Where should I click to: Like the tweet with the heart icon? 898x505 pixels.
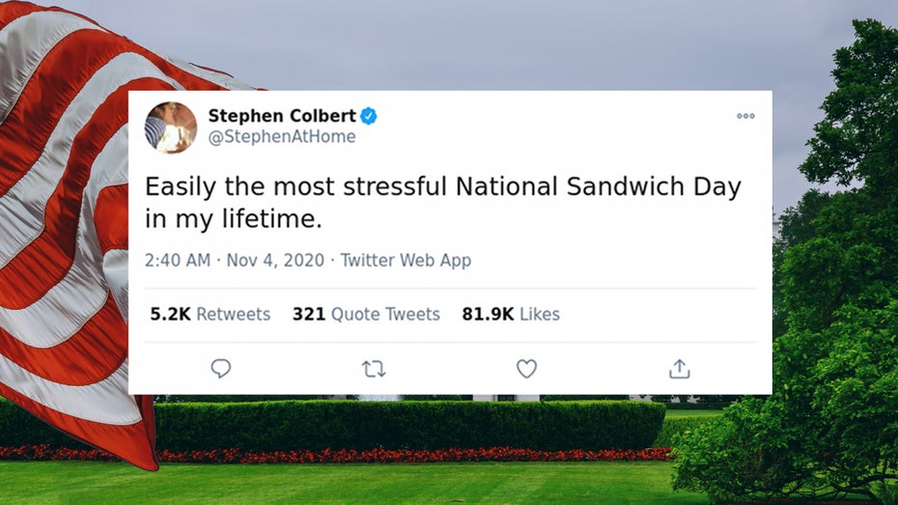pos(526,368)
